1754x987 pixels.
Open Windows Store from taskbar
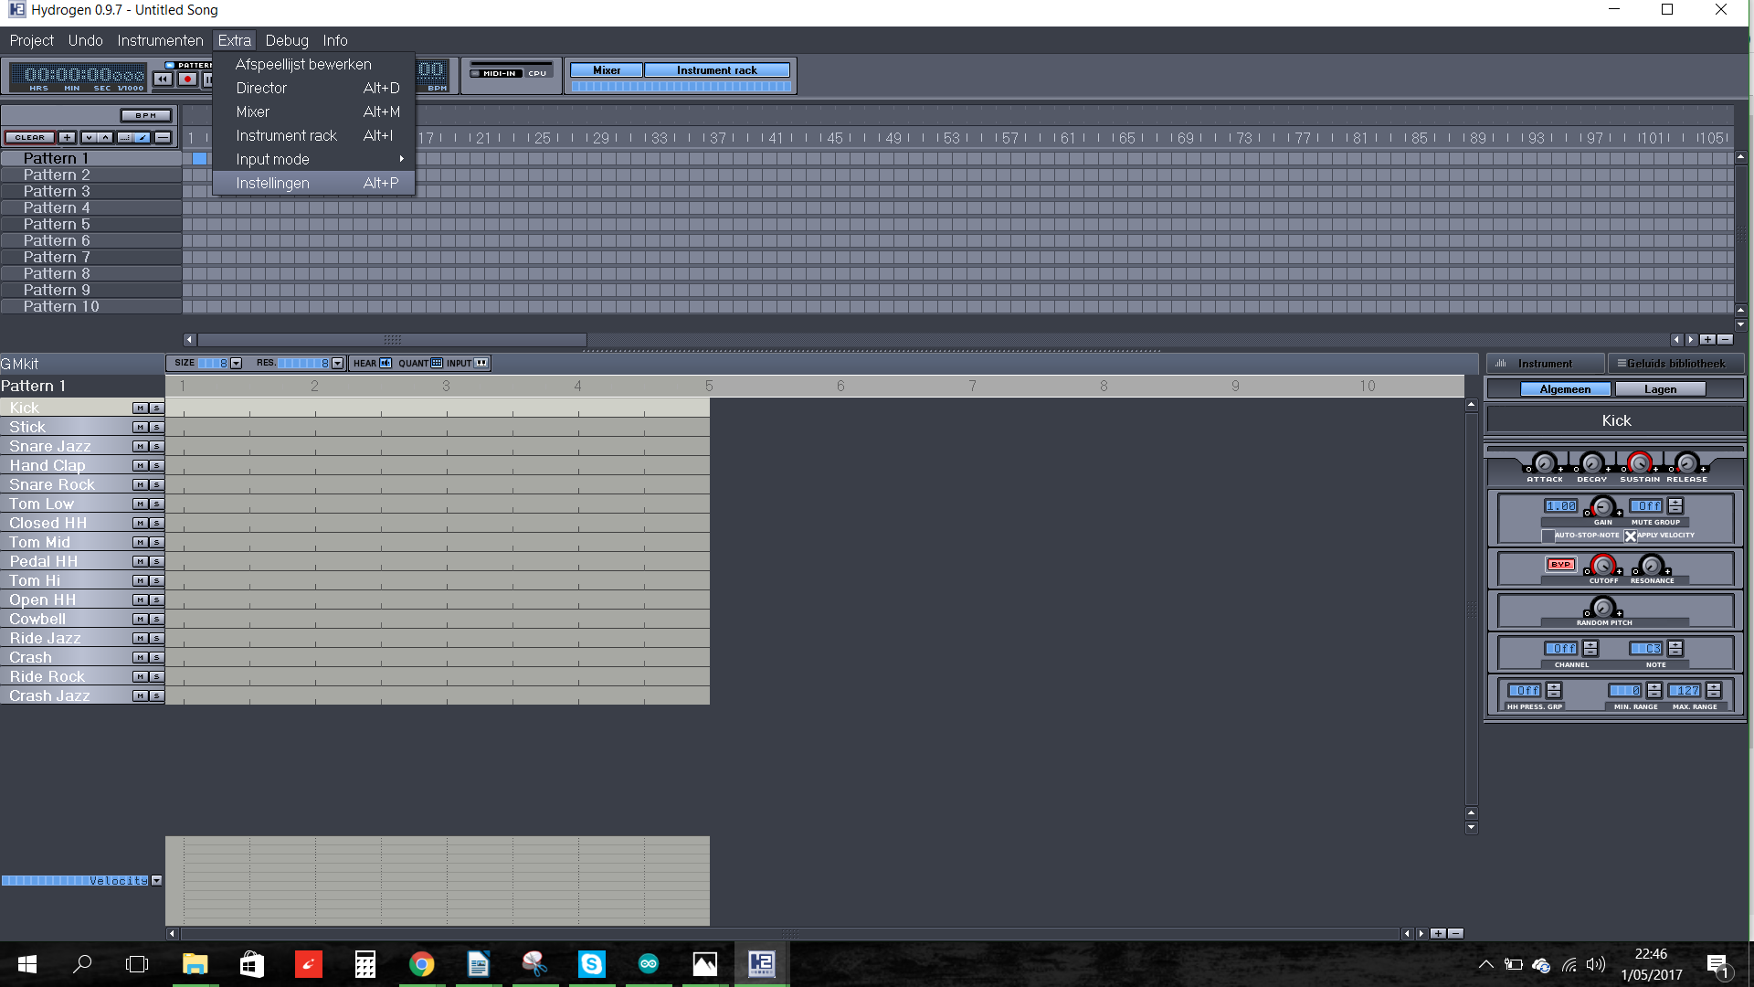click(251, 964)
